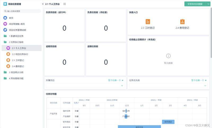Open the 2.4 费用登记 shortcut icon
The width and height of the screenshot is (212, 128).
(x=182, y=22)
